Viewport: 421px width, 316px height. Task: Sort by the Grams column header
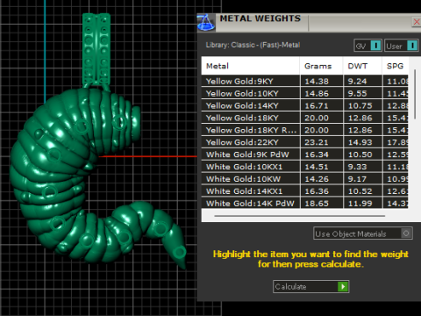click(321, 66)
